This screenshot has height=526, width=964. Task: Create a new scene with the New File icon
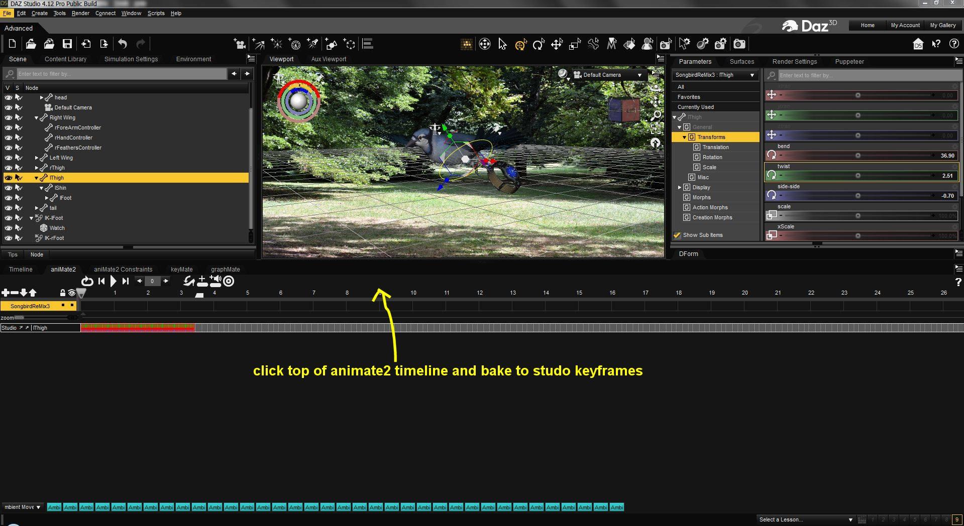coord(12,44)
